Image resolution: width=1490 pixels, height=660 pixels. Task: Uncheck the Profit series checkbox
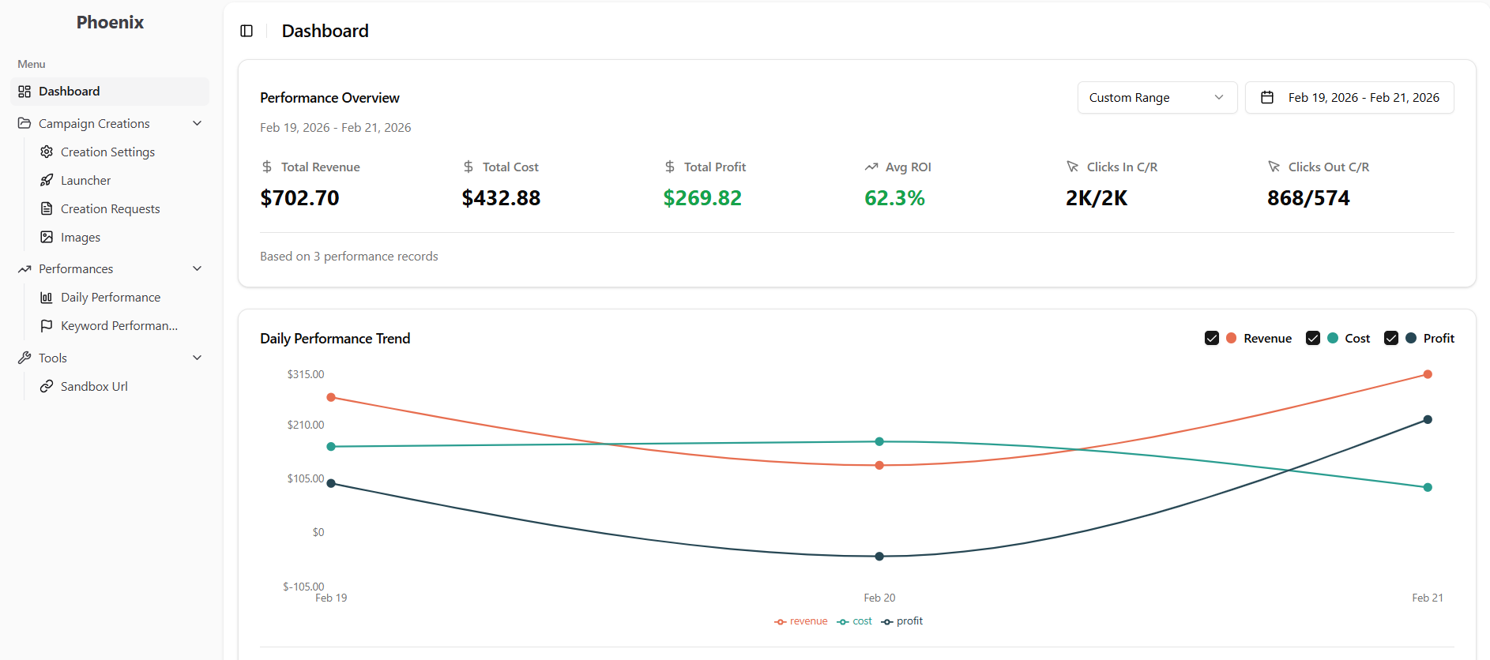(1392, 338)
